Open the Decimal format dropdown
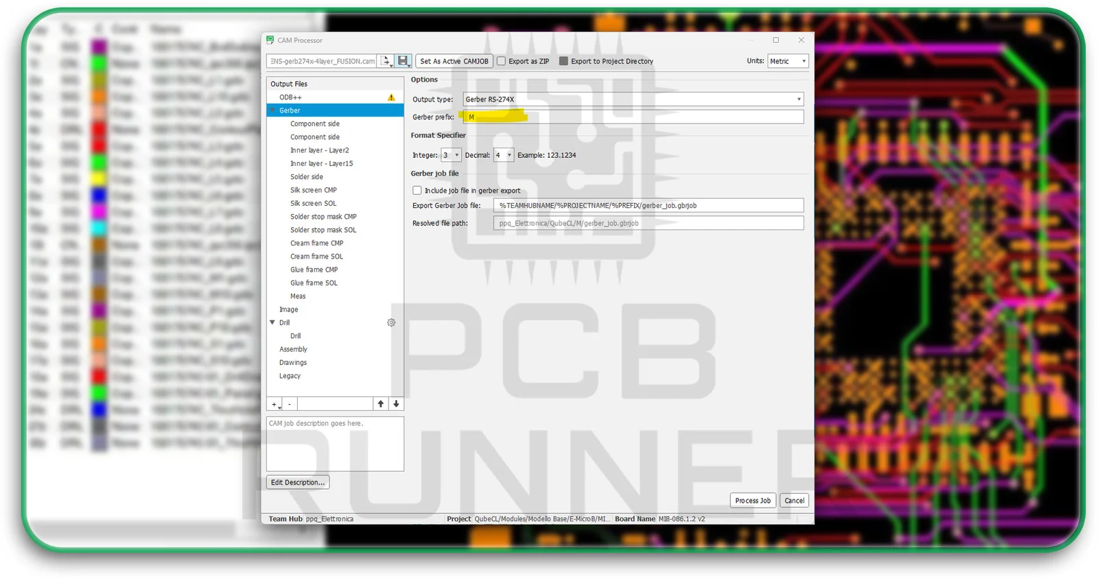1098x579 pixels. click(504, 155)
